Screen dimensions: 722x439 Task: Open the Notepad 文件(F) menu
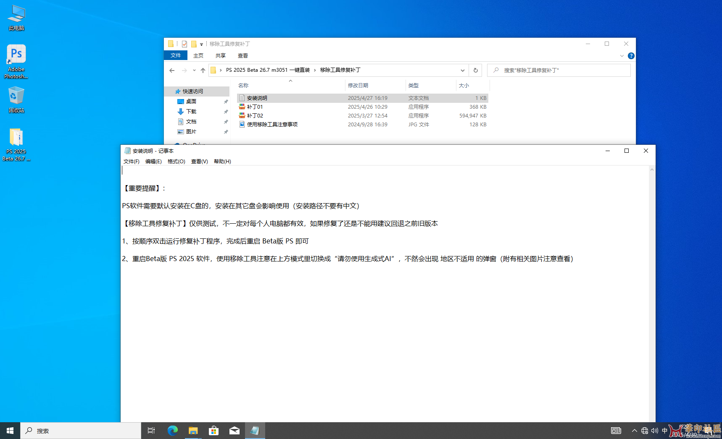pyautogui.click(x=132, y=162)
